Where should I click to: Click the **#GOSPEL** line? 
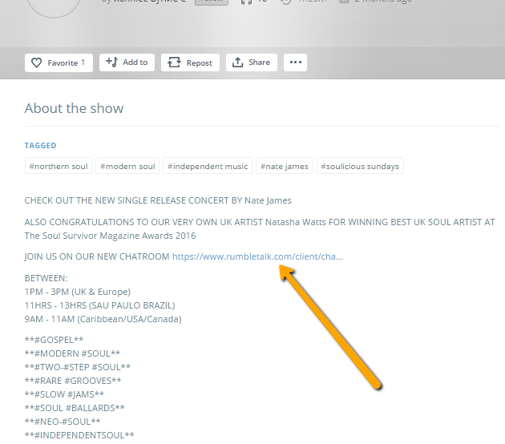pos(55,340)
